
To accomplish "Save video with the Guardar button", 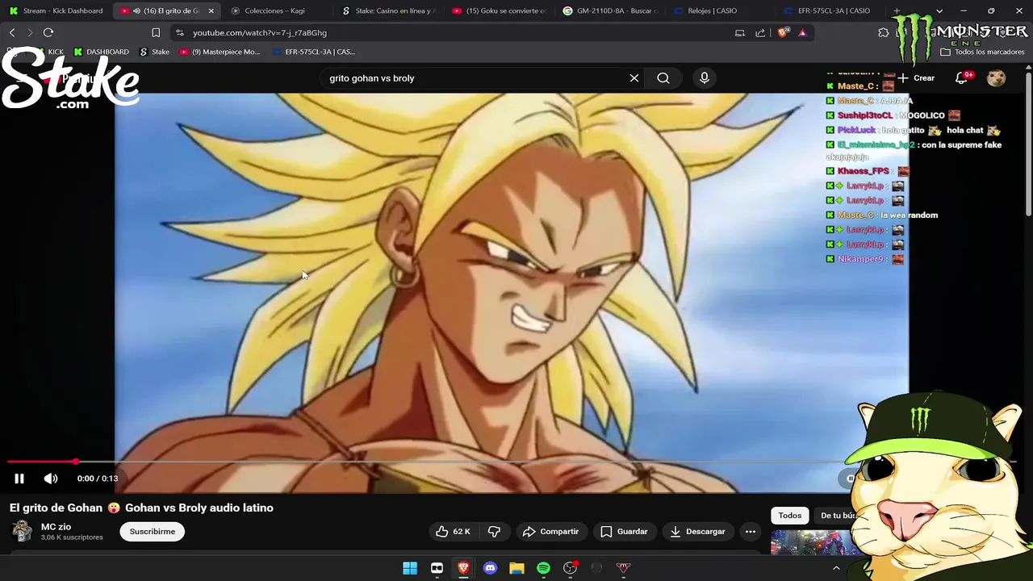I will (624, 532).
